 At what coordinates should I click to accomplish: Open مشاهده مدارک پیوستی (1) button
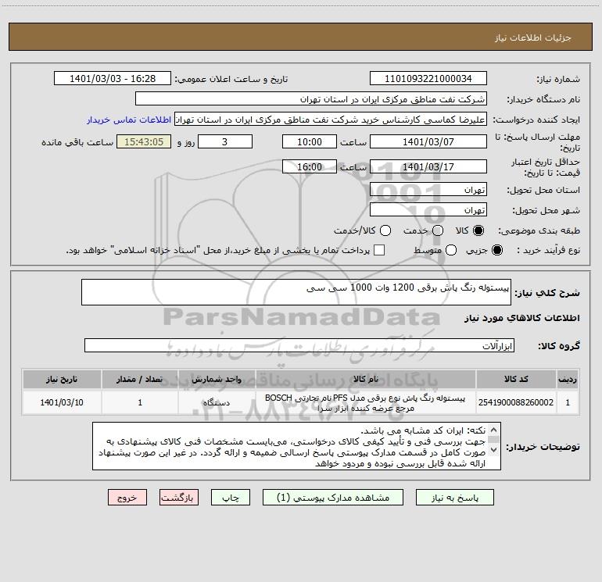333,498
